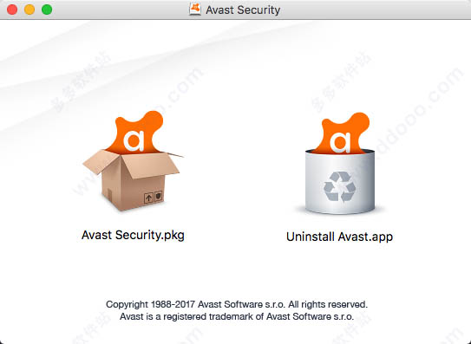This screenshot has width=471, height=344.
Task: Click the orange Avast logo above trash can
Action: pos(342,133)
